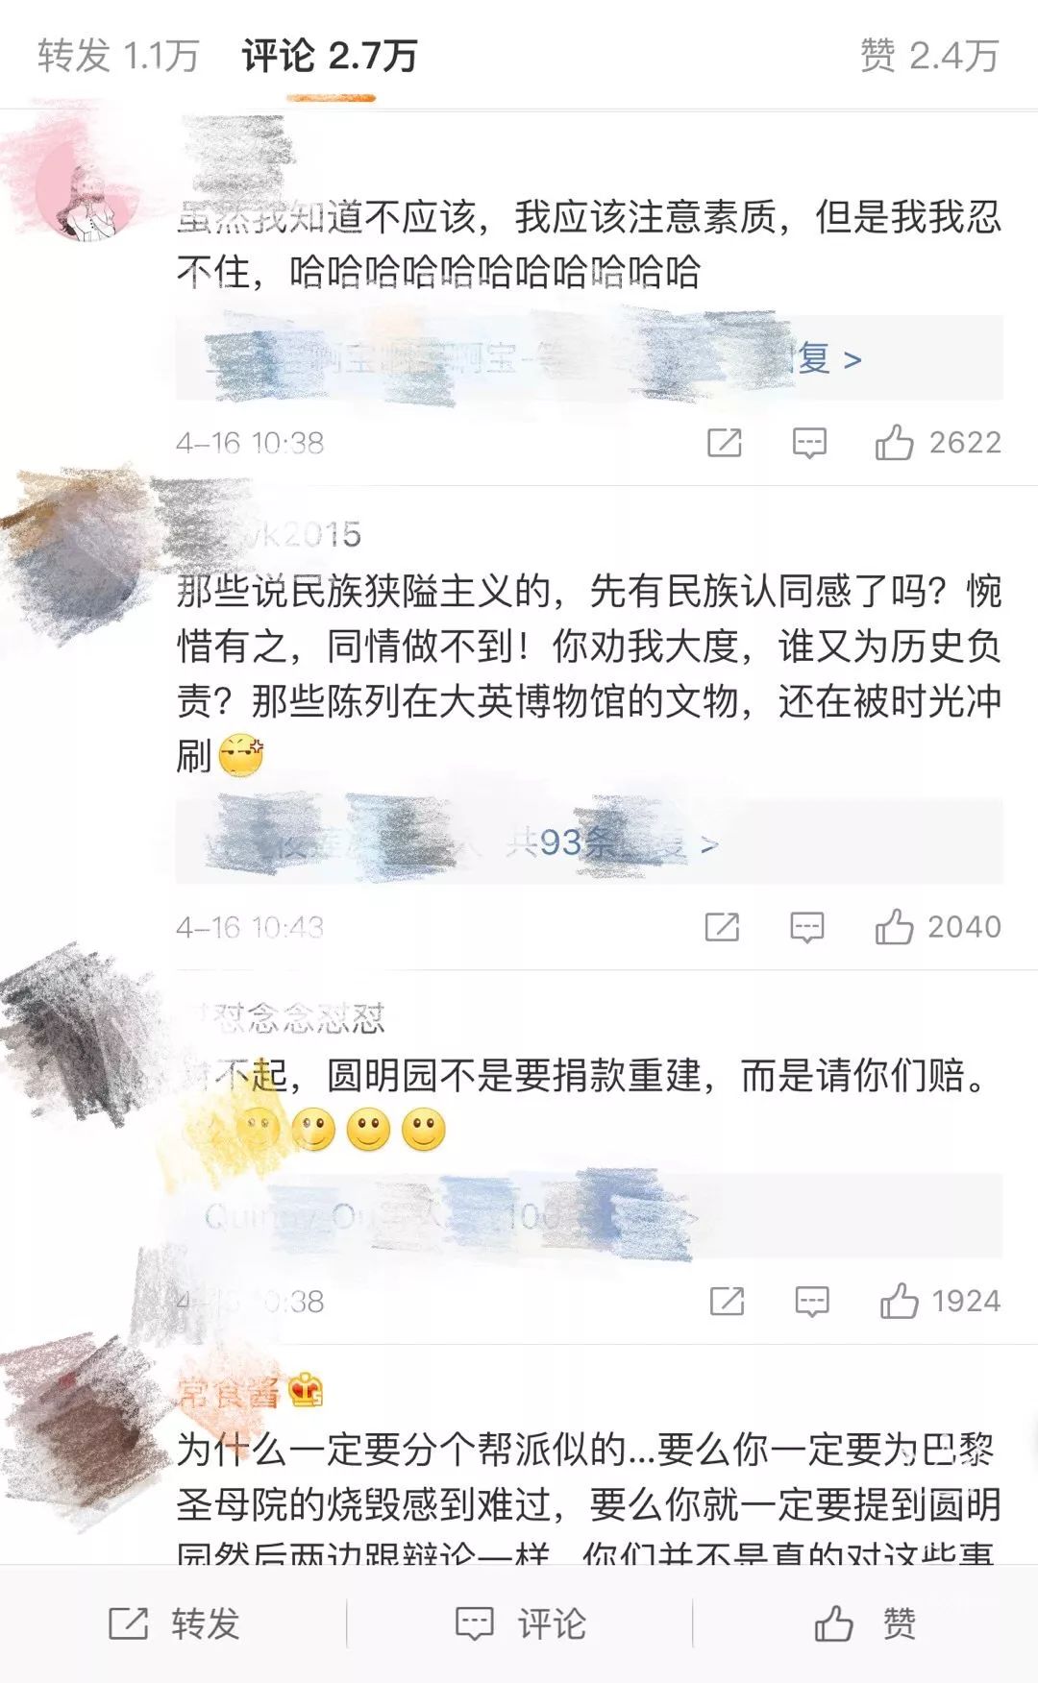Image resolution: width=1038 pixels, height=1683 pixels.
Task: Tap share icon on 4-16 10:38 first comment
Action: pos(724,443)
